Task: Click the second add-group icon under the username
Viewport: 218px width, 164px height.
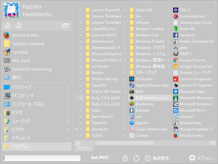Action: [x=19, y=26]
